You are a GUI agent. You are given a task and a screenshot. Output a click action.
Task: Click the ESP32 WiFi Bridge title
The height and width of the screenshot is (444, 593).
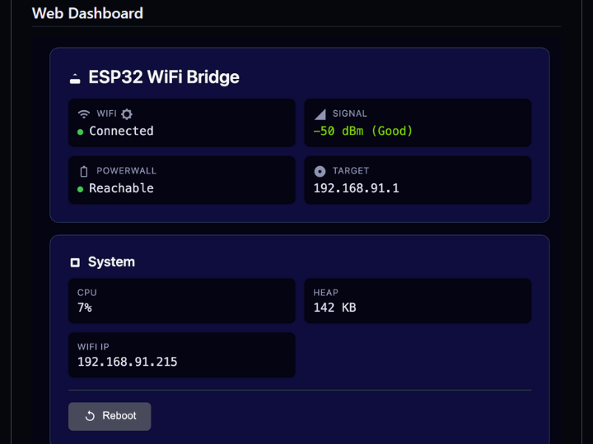[x=164, y=77]
